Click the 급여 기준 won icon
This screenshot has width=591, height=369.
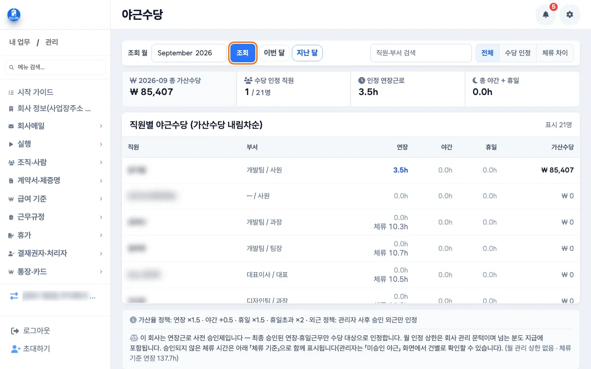(11, 199)
